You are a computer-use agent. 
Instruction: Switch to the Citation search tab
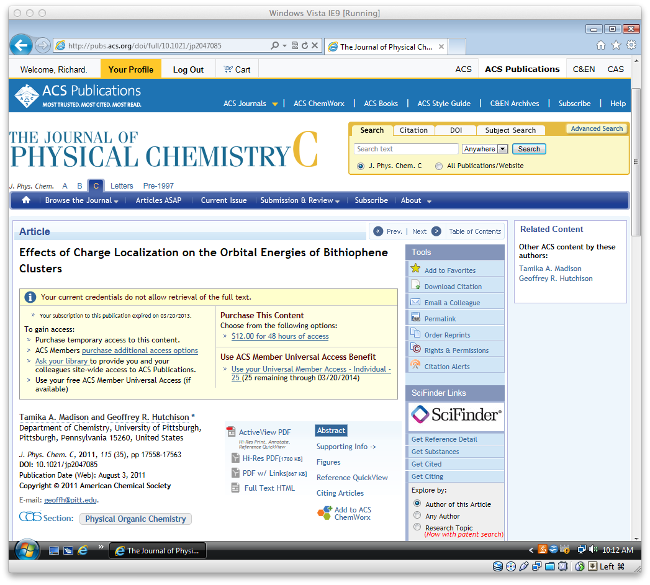click(413, 130)
